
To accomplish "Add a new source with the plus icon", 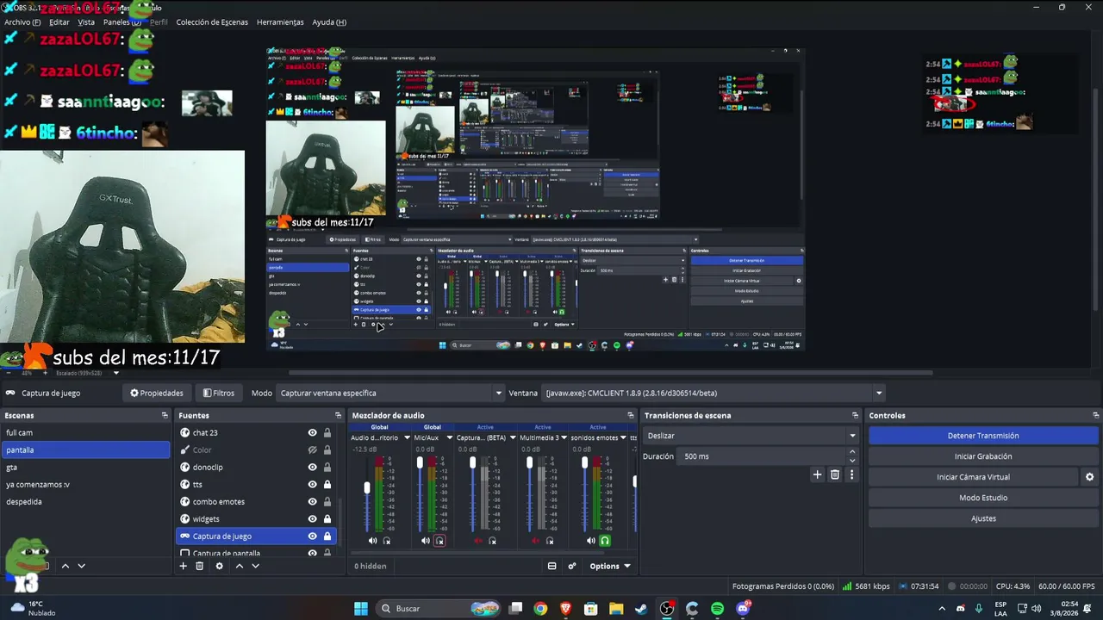I will (183, 566).
